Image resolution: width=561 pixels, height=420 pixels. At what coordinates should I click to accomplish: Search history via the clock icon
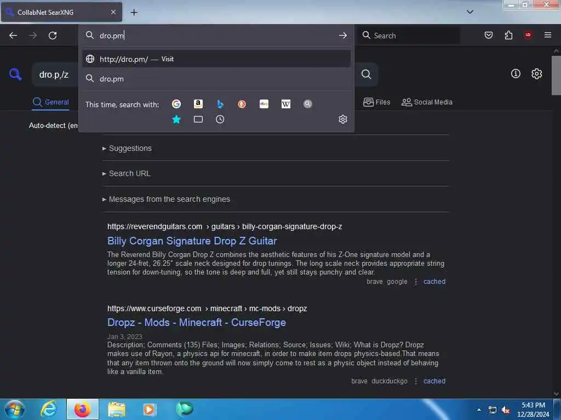pyautogui.click(x=220, y=119)
